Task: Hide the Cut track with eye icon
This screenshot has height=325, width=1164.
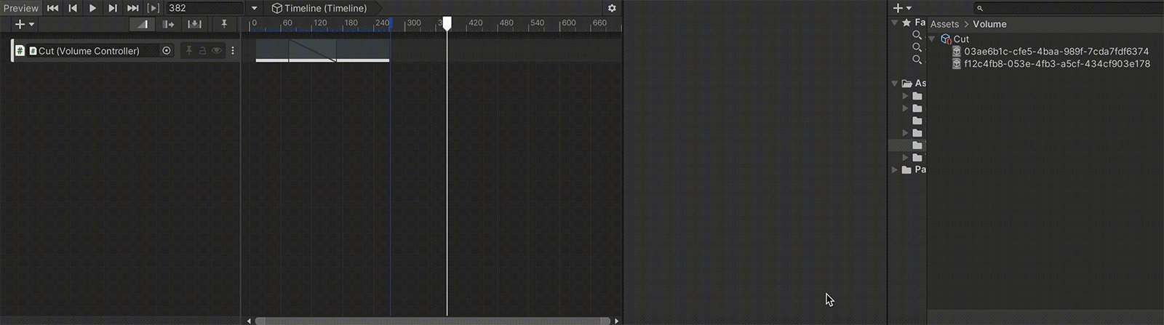Action: point(217,51)
